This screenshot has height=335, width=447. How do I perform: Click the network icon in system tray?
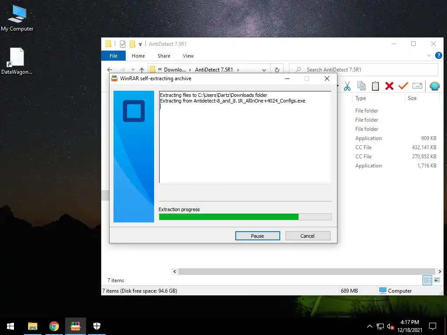point(380,326)
